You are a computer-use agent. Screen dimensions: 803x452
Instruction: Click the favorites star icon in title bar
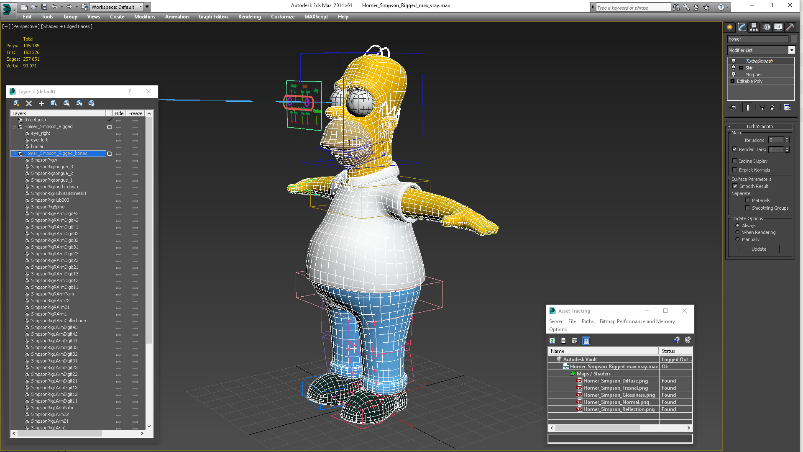point(706,7)
